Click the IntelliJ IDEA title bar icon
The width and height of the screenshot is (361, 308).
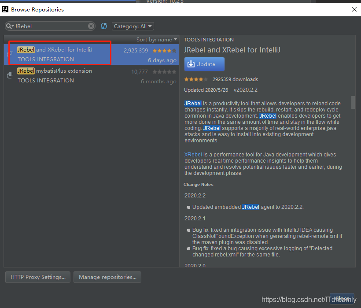pyautogui.click(x=5, y=9)
